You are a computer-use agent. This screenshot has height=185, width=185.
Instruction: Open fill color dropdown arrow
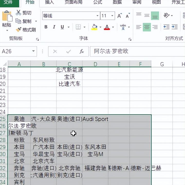point(100,27)
